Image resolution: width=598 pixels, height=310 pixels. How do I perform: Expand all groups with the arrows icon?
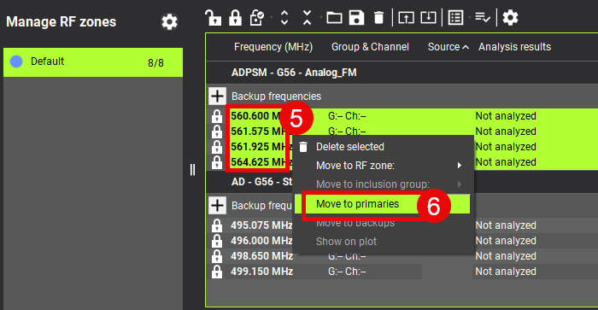284,18
